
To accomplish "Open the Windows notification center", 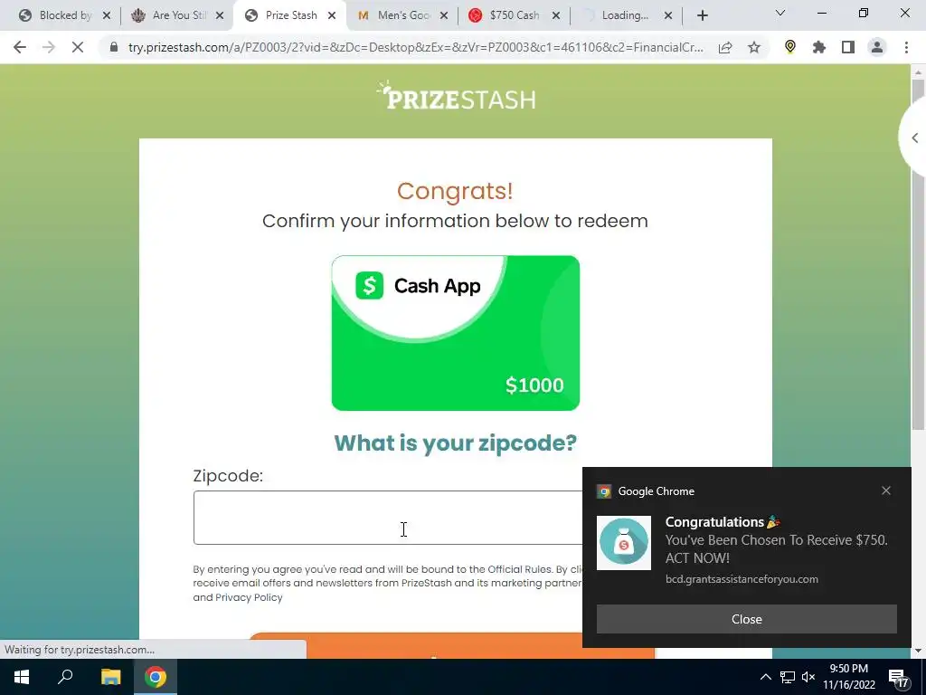I will click(899, 678).
